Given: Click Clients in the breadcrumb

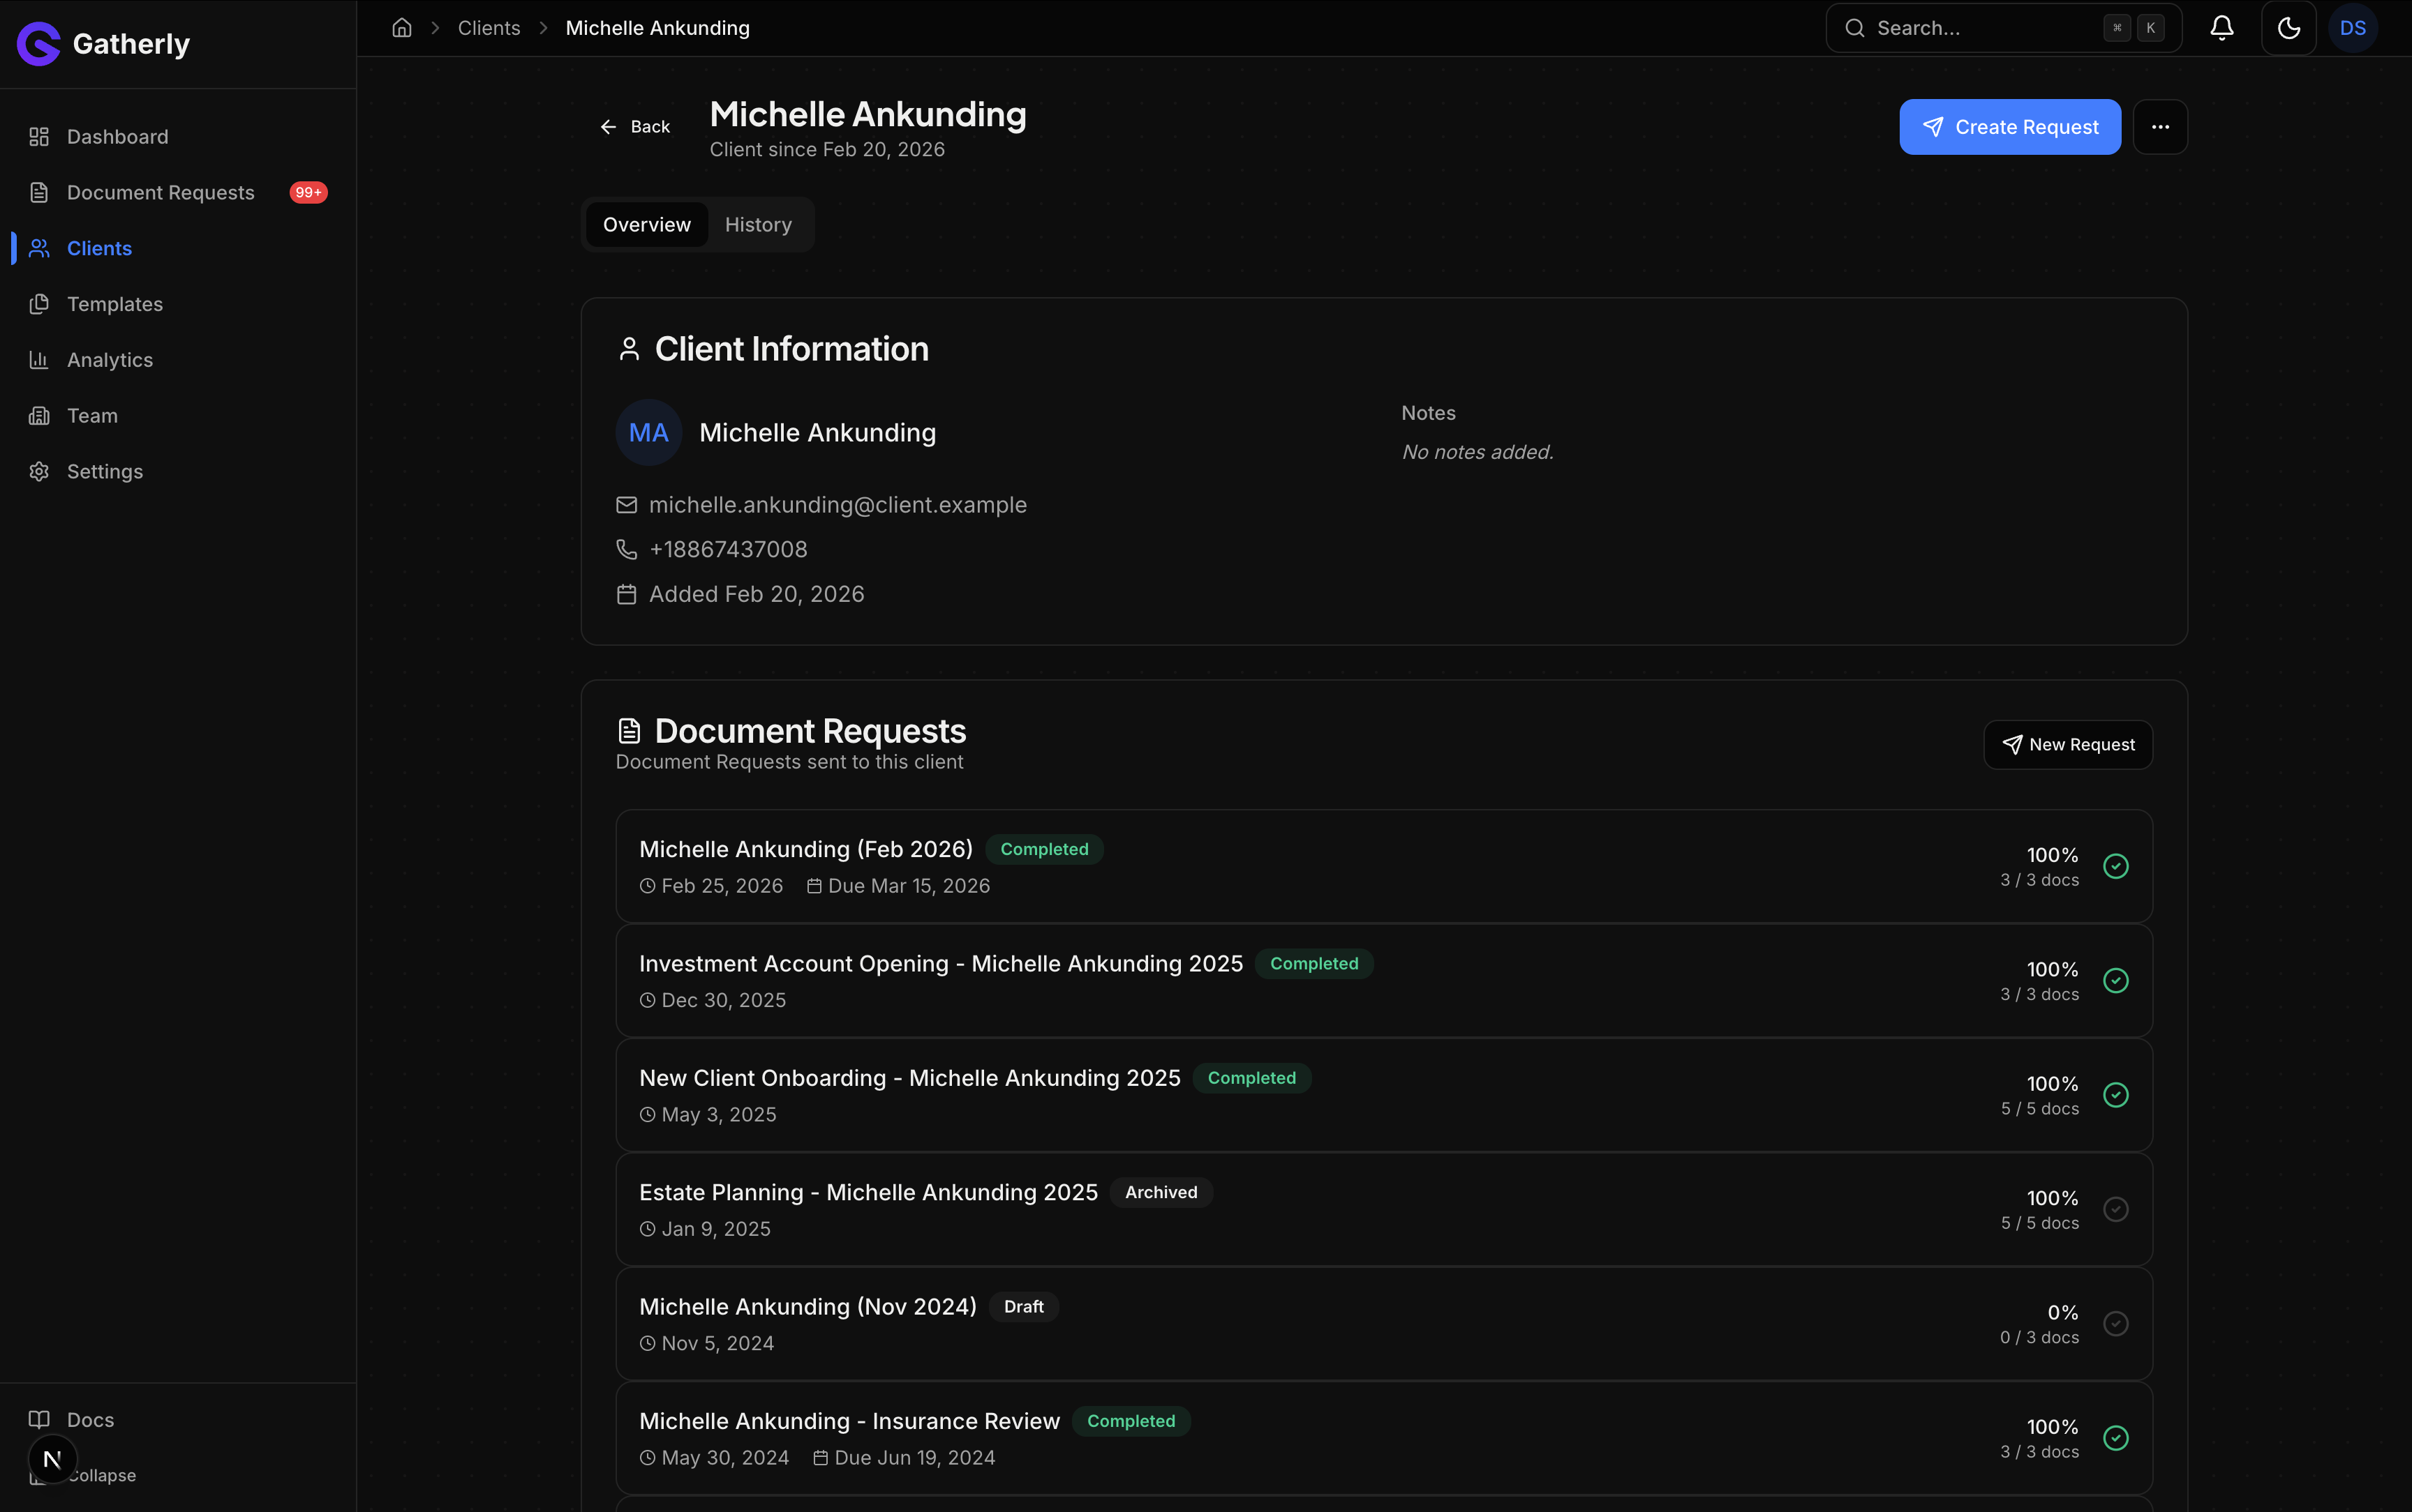Looking at the screenshot, I should pyautogui.click(x=489, y=28).
